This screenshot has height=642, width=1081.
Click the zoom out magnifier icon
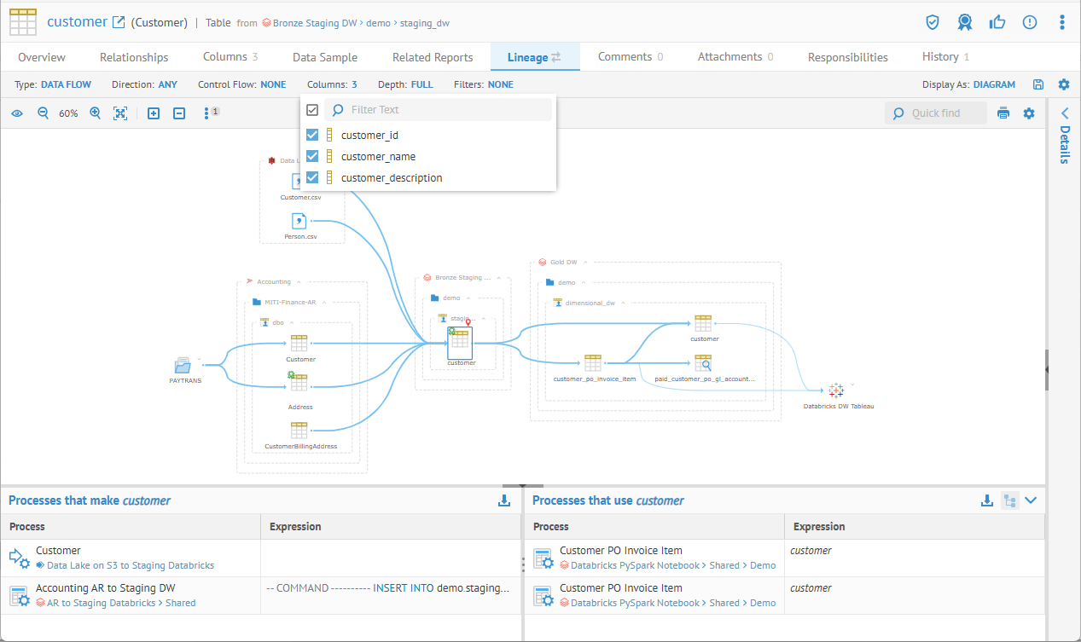(x=43, y=113)
